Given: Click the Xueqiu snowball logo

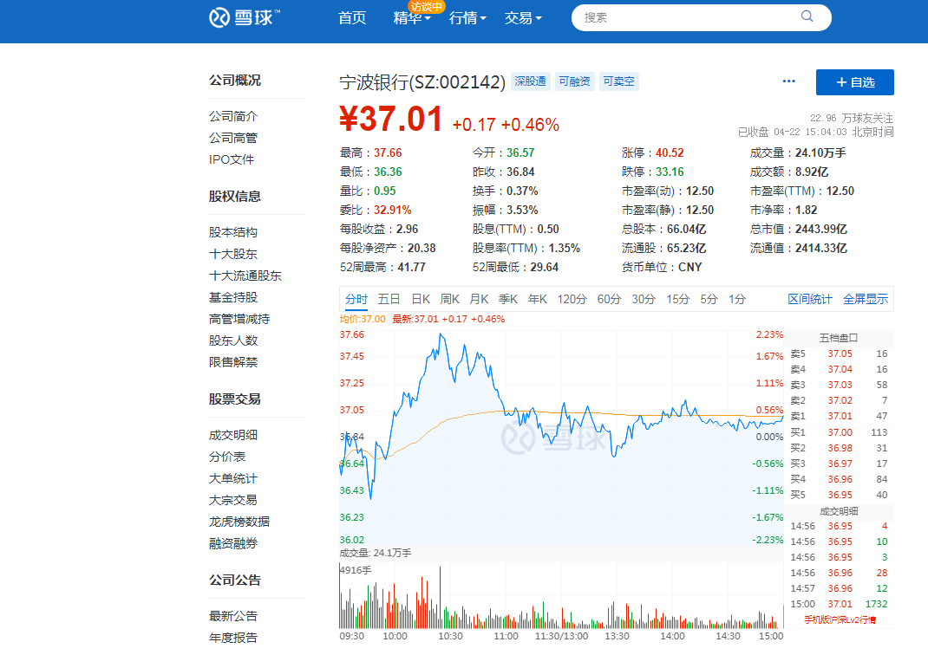Looking at the screenshot, I should pyautogui.click(x=245, y=17).
